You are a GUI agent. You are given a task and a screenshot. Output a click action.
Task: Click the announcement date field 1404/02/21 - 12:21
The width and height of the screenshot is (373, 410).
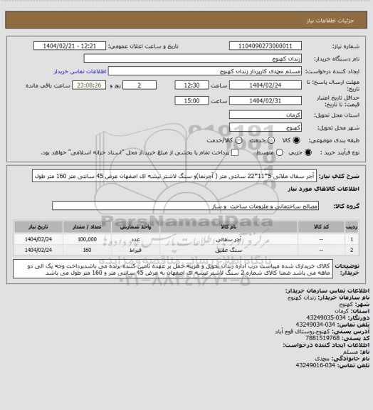(x=70, y=46)
